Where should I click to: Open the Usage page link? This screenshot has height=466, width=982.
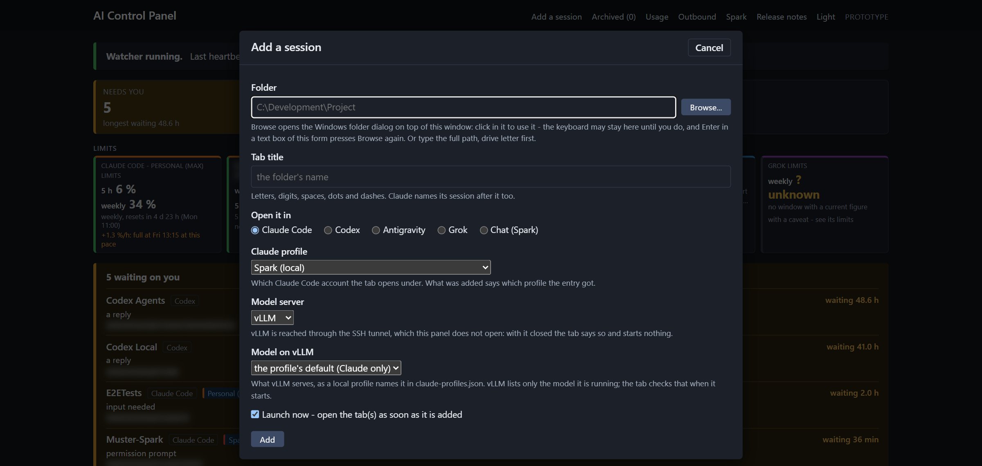[657, 17]
